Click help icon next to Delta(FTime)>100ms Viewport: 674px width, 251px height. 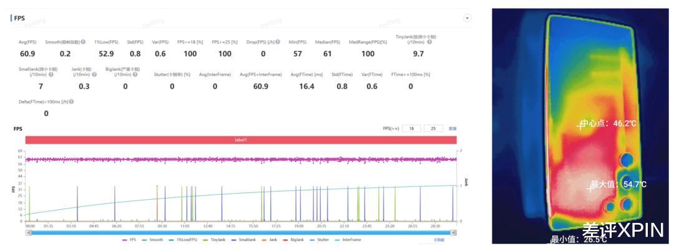(71, 102)
